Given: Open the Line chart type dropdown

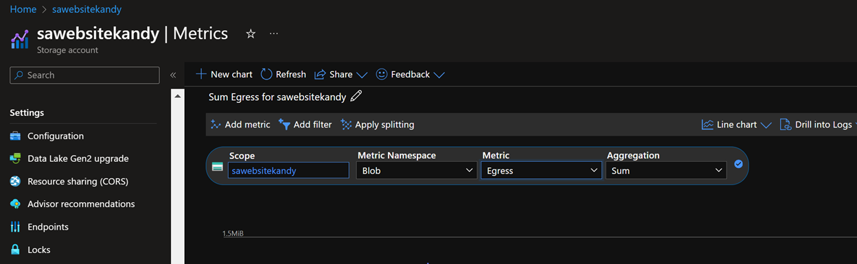Looking at the screenshot, I should pyautogui.click(x=737, y=124).
